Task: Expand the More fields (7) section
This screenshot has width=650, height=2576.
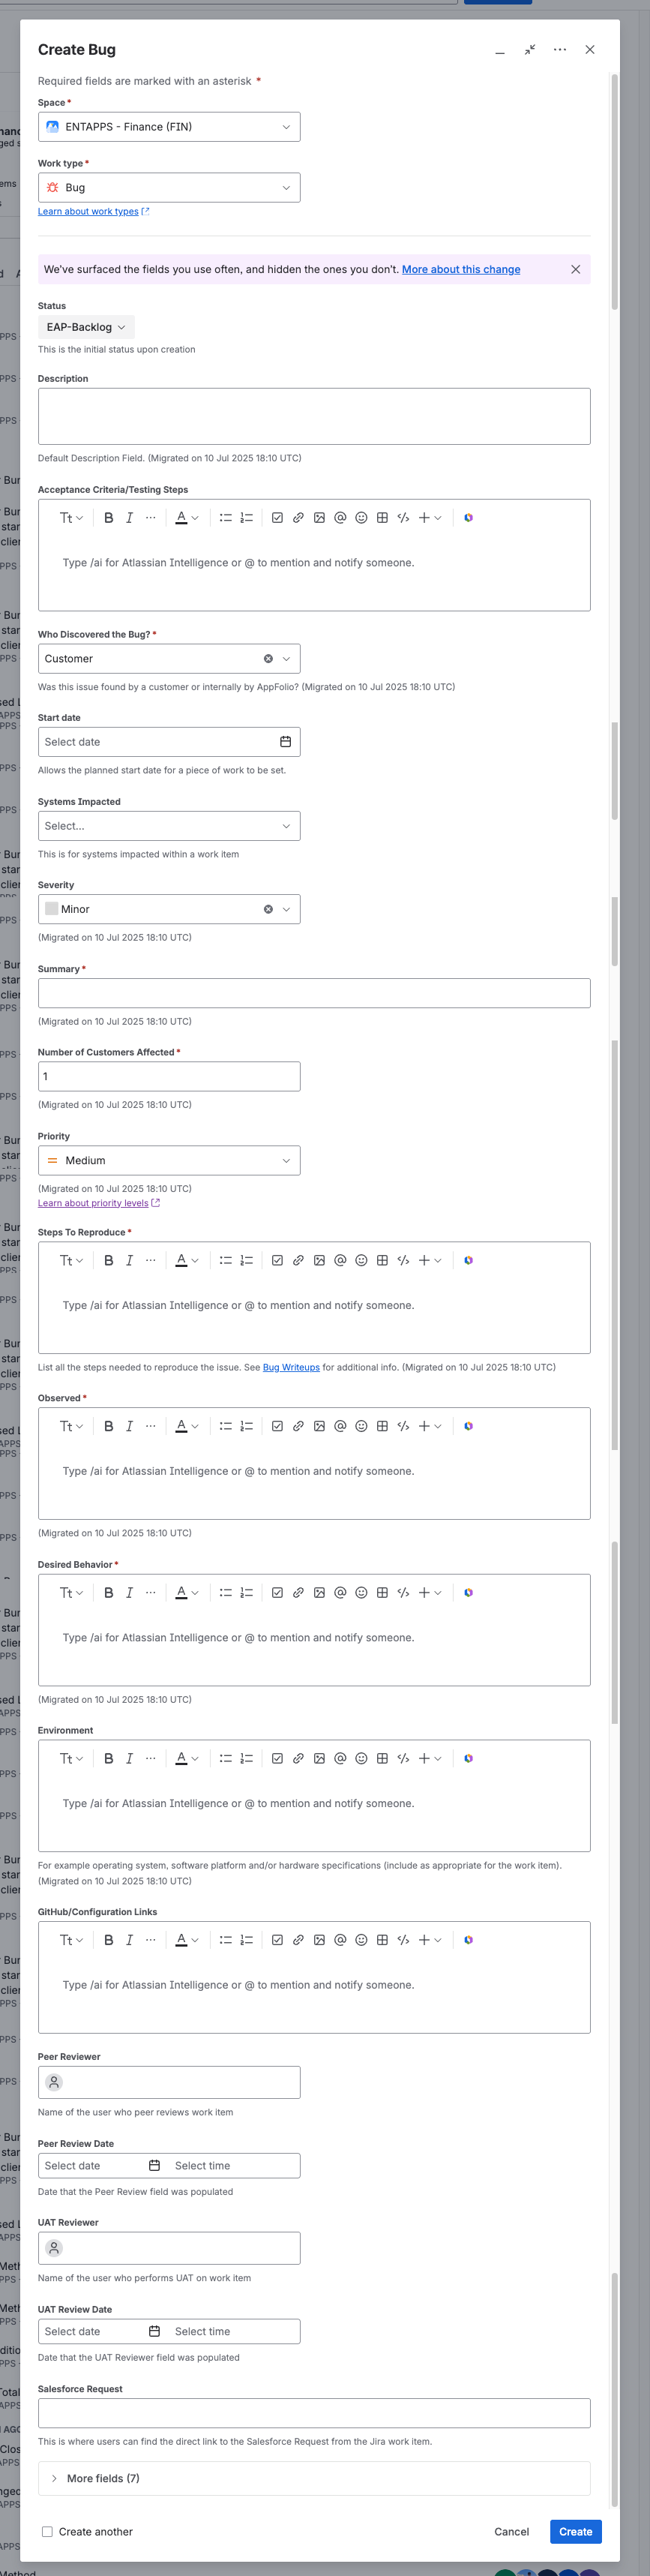Action: tap(314, 2478)
